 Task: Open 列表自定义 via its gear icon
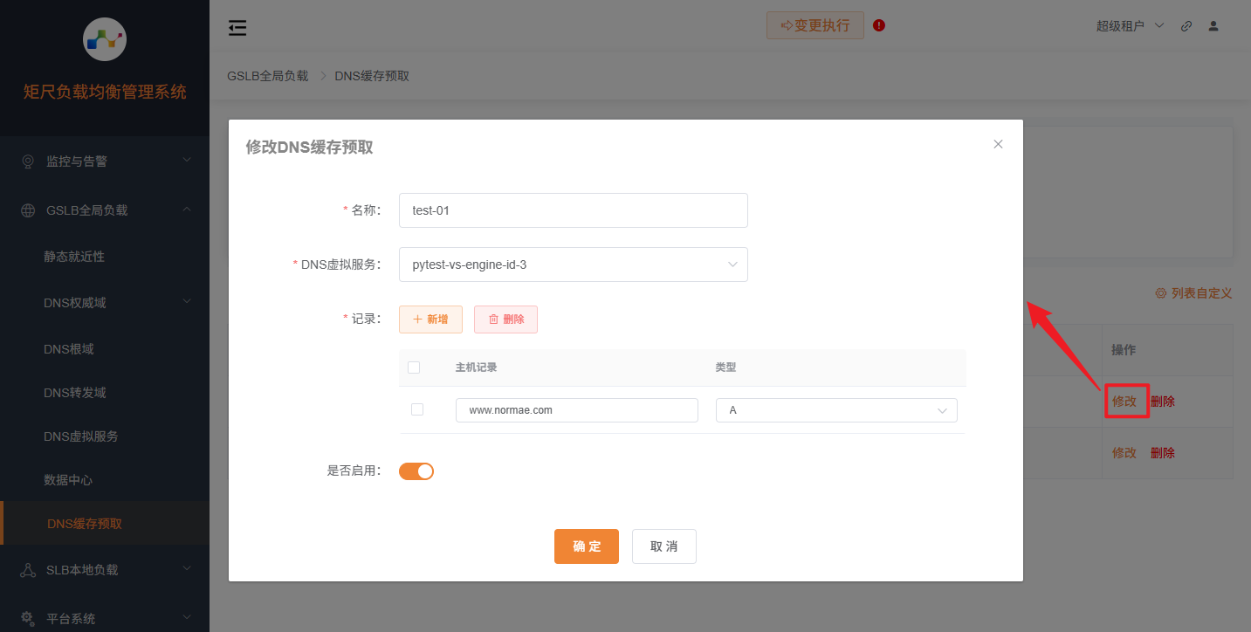(x=1159, y=293)
